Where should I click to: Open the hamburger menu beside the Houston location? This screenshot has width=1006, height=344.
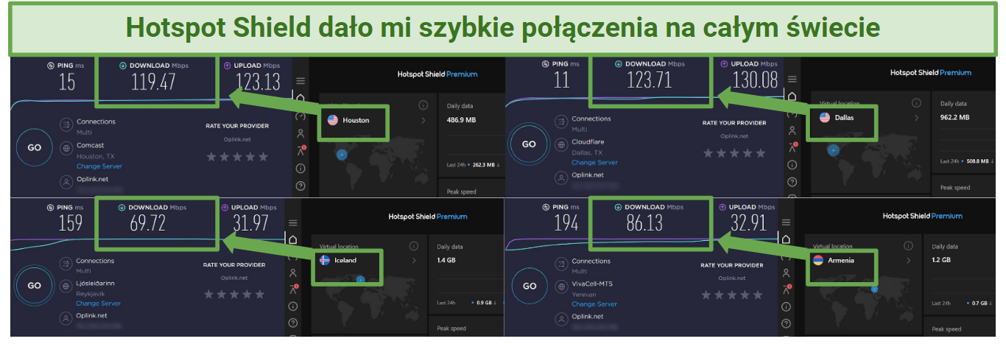click(300, 81)
